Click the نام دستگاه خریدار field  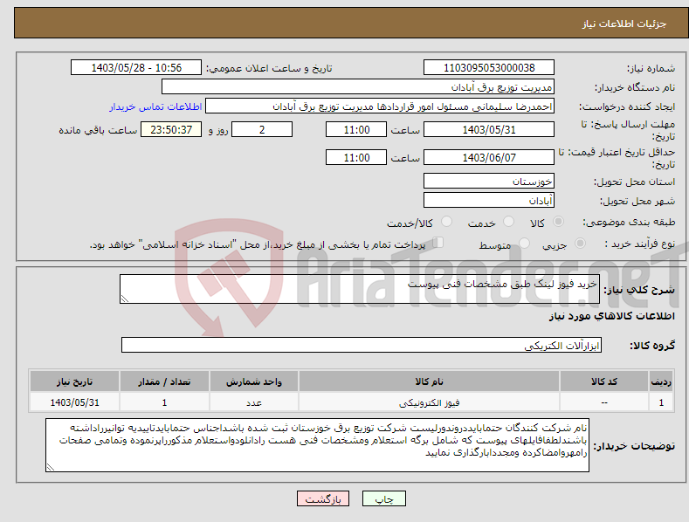click(358, 87)
